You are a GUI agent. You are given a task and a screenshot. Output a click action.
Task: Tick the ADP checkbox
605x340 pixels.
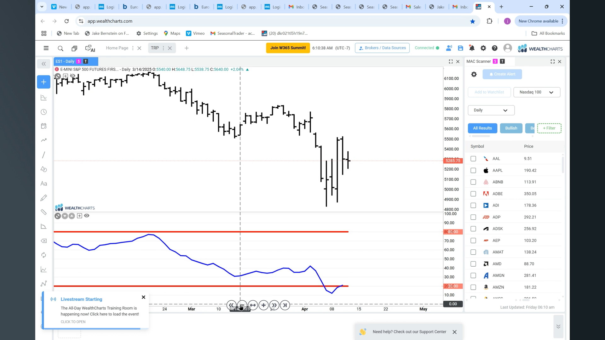coord(473,217)
